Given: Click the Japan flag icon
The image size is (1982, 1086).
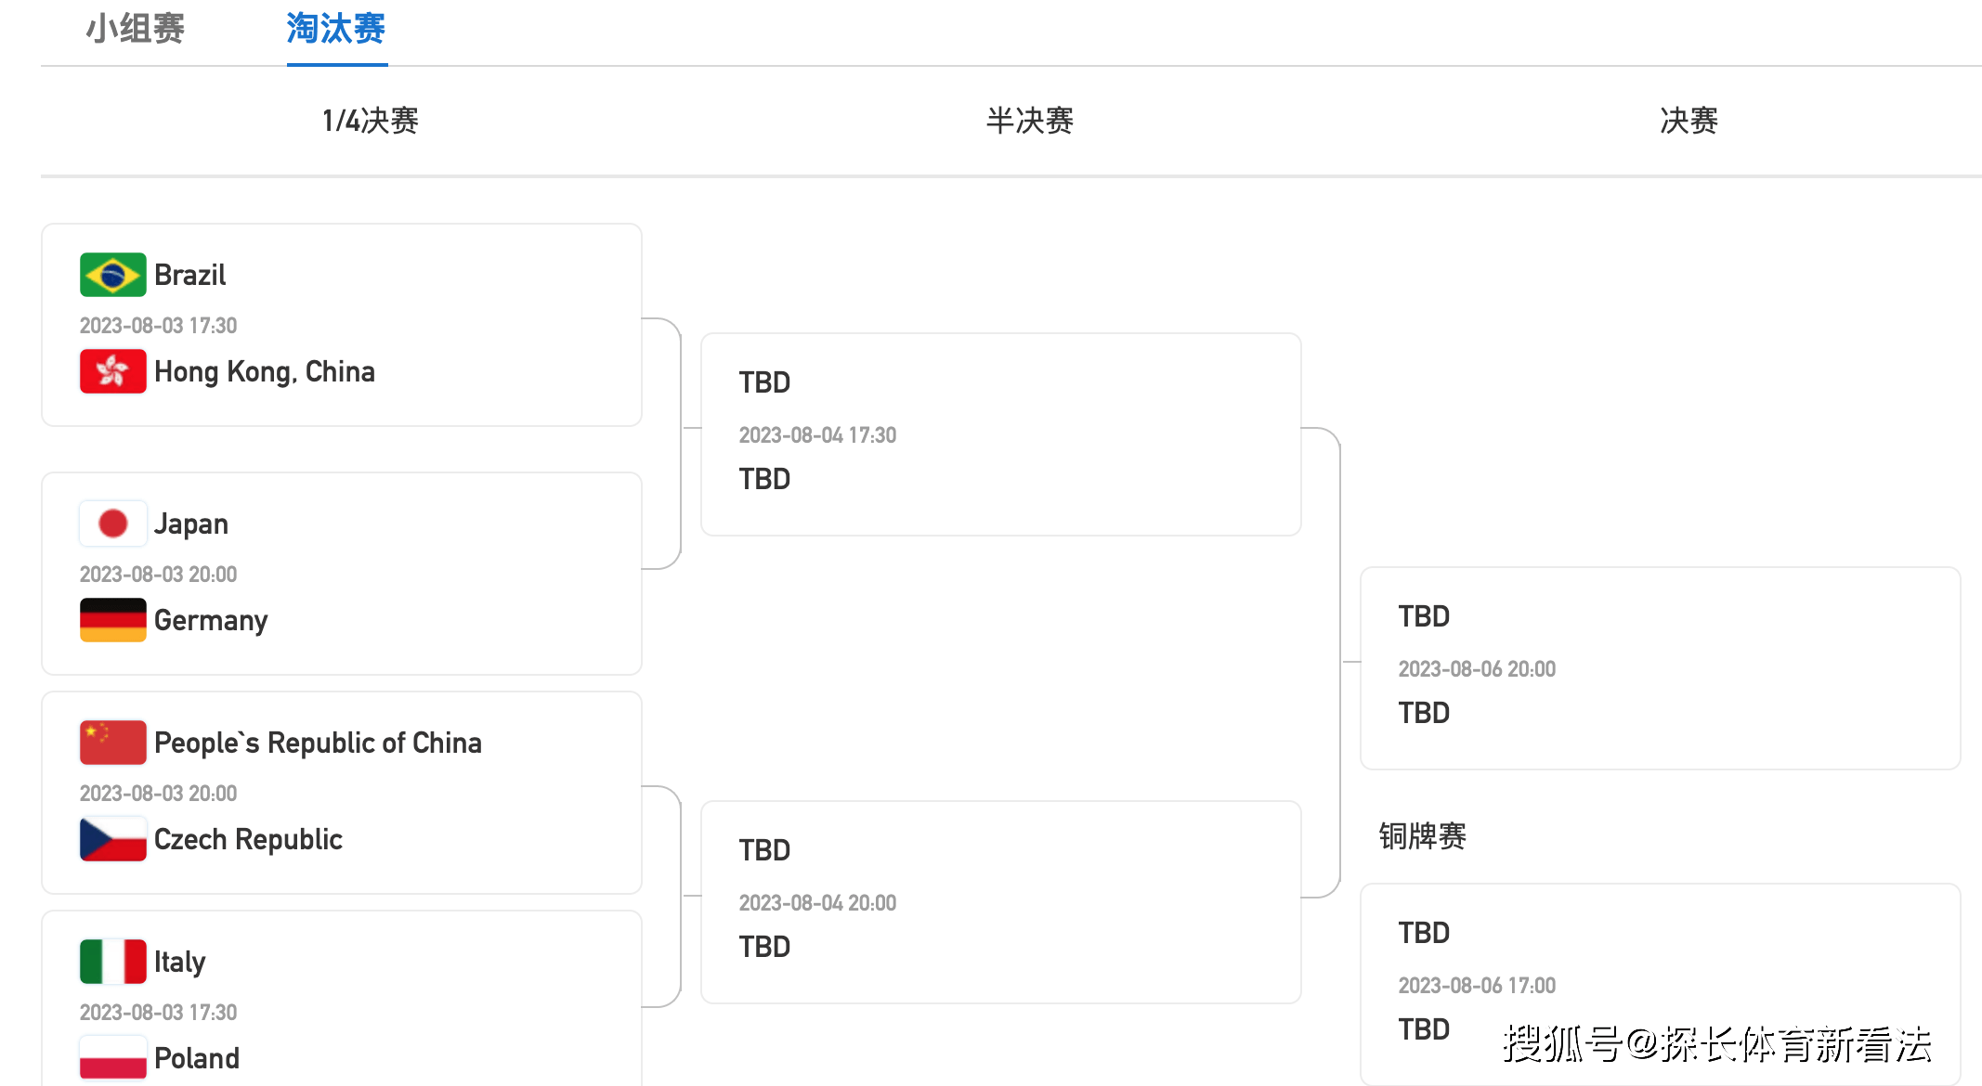Looking at the screenshot, I should click(112, 524).
